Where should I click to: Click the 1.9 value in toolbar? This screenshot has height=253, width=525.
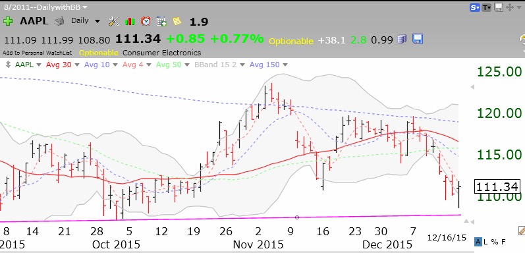pyautogui.click(x=198, y=22)
